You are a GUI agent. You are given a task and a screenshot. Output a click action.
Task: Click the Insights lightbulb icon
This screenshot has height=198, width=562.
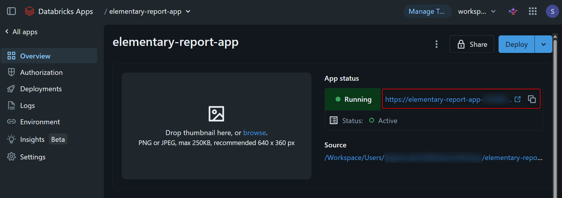[x=11, y=139]
